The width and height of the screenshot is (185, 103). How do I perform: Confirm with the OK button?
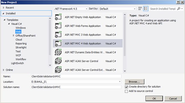click(154, 98)
